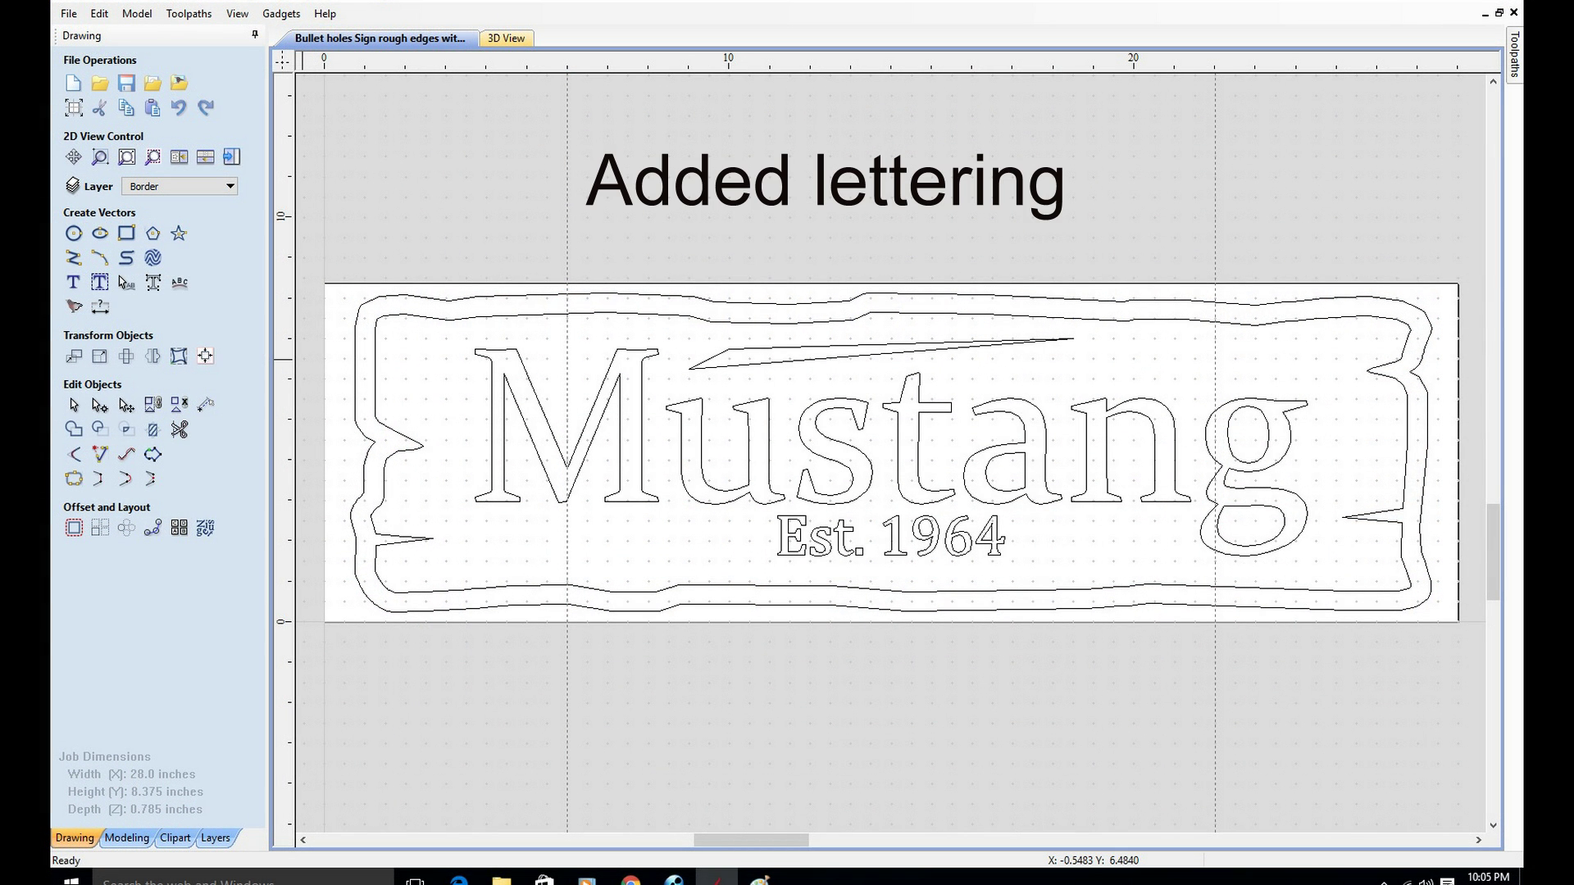The image size is (1574, 885).
Task: Open the Toolpaths menu
Action: pos(189,13)
